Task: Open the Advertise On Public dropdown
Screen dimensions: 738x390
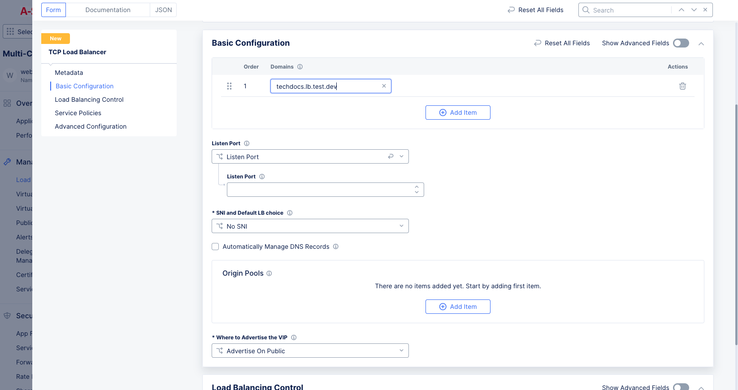Action: coord(310,351)
